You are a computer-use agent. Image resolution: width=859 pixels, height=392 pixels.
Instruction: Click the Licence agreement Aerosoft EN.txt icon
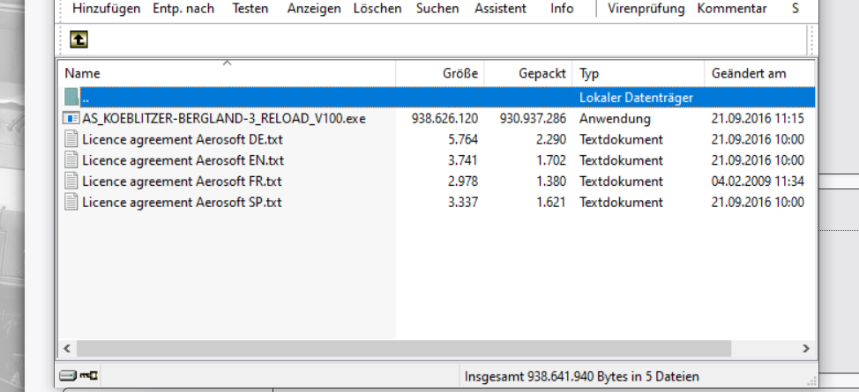[71, 160]
